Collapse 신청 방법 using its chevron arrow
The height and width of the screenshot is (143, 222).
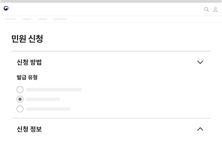click(x=200, y=62)
